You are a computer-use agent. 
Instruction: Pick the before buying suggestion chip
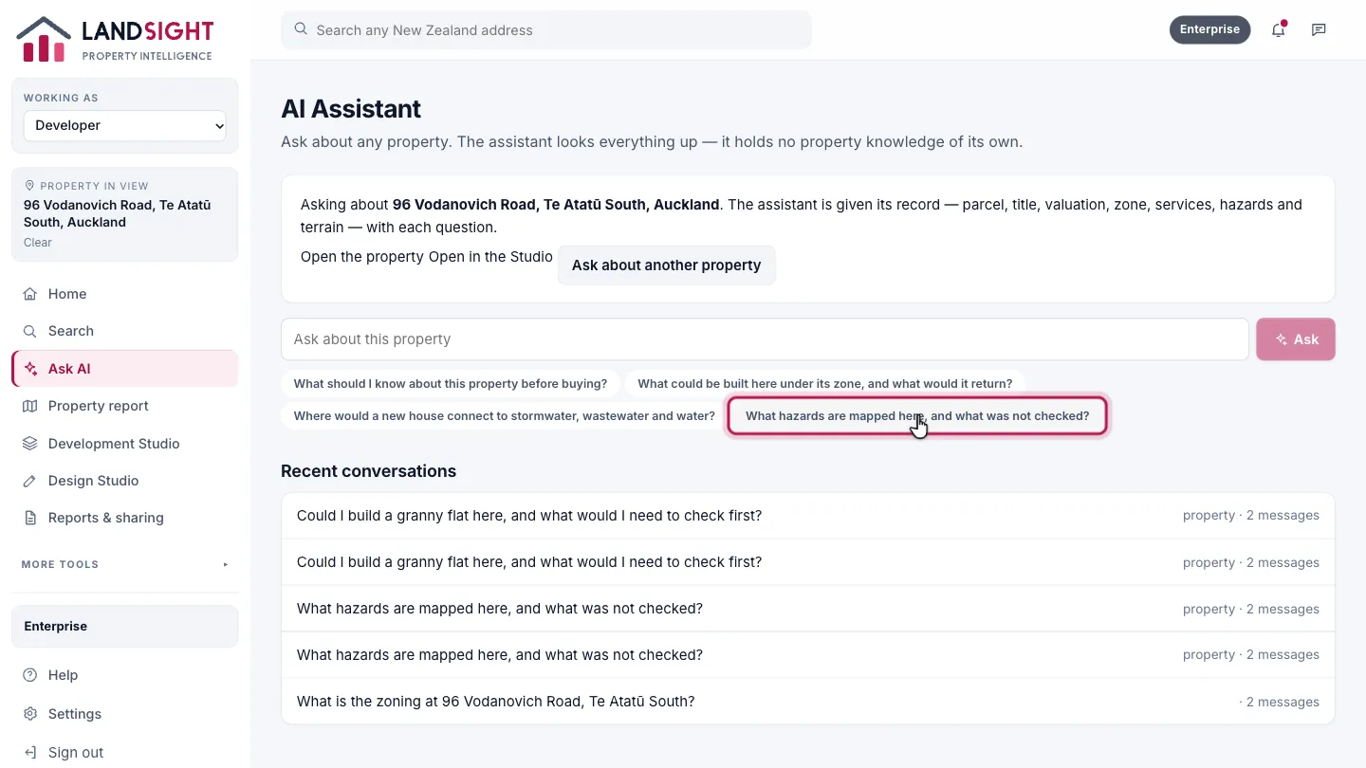pyautogui.click(x=451, y=384)
